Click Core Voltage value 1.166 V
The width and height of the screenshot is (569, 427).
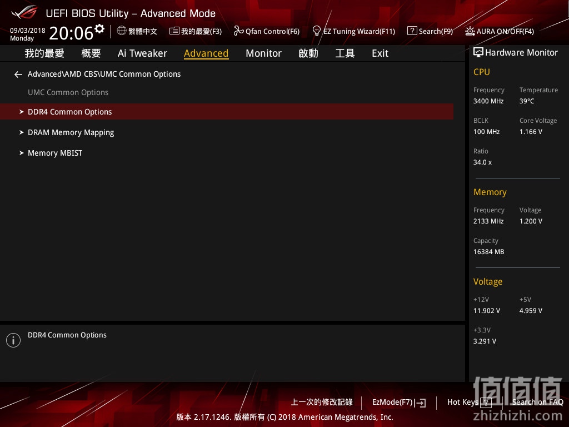(531, 131)
